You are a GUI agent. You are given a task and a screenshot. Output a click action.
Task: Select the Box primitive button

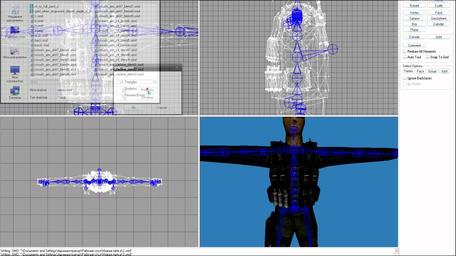tap(414, 24)
